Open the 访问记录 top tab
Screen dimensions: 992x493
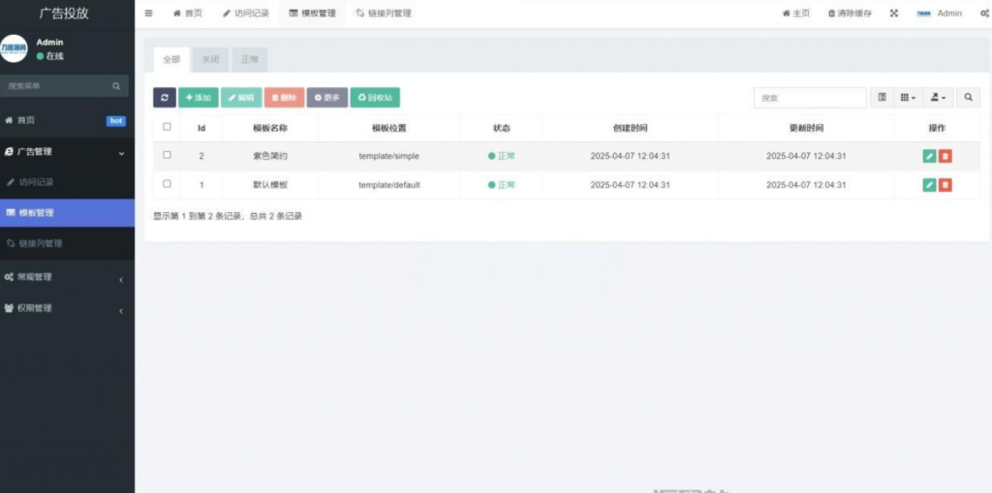click(x=245, y=14)
